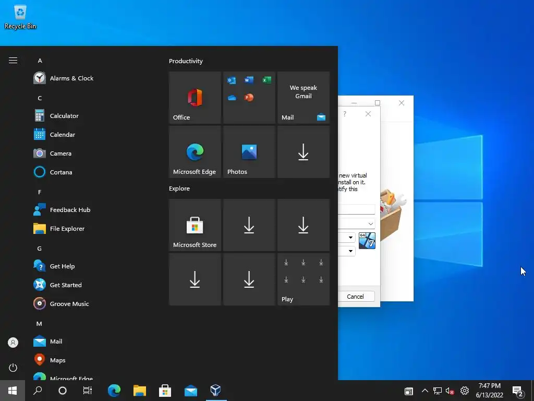The width and height of the screenshot is (534, 401).
Task: Show hidden icons in system tray
Action: click(425, 391)
